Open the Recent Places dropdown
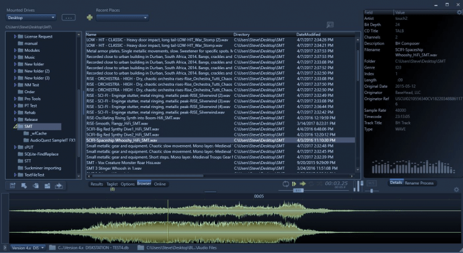463x253 pixels. 122,17
